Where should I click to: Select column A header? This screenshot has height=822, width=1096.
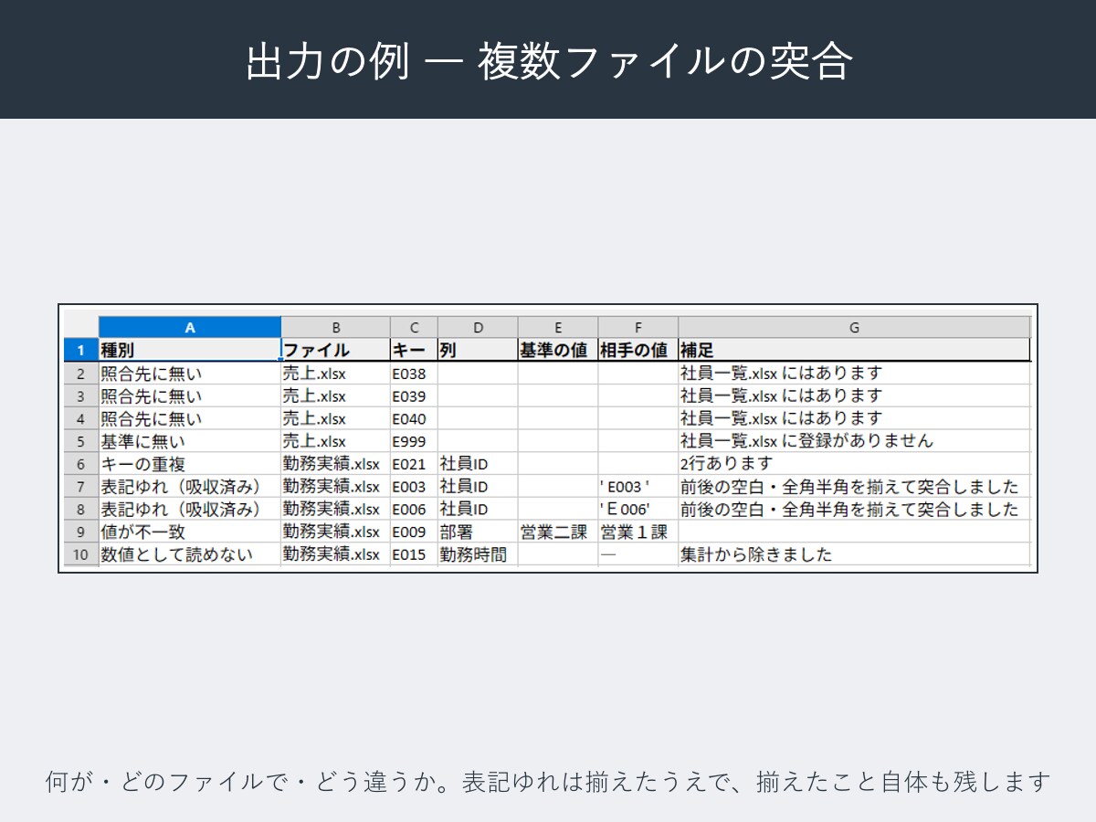[x=190, y=328]
